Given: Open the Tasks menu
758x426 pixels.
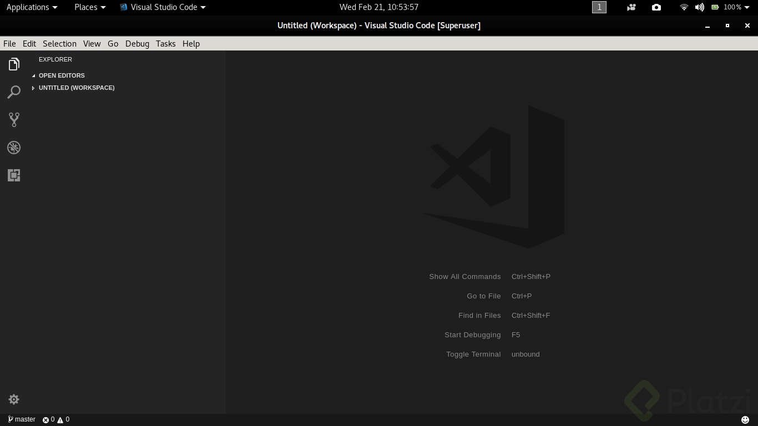Looking at the screenshot, I should pos(165,44).
